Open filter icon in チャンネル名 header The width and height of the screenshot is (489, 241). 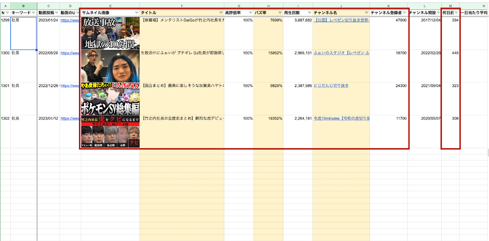(x=366, y=13)
